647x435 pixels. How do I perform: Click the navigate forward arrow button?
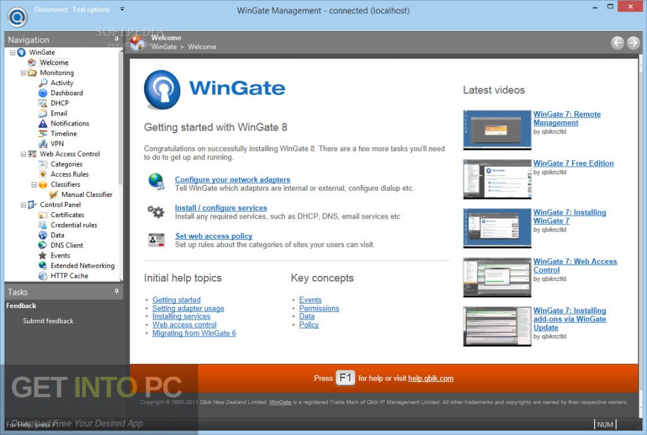(633, 42)
